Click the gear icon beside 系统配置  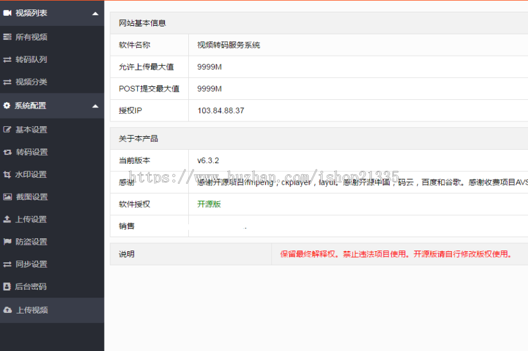7,106
